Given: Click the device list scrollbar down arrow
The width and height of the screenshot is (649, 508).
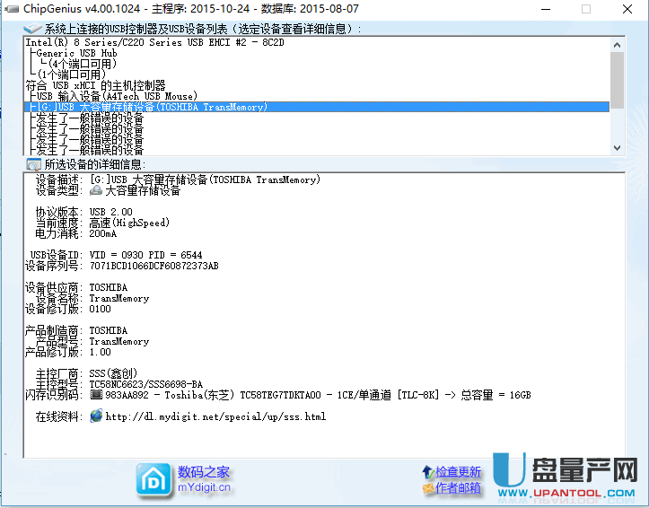Looking at the screenshot, I should [x=616, y=147].
